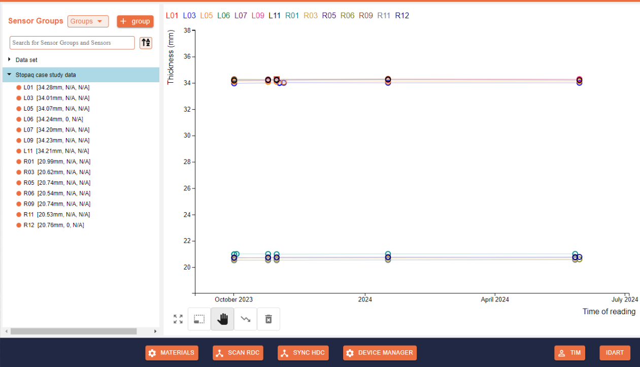This screenshot has width=640, height=367.
Task: Select sensor row R12 [20.76mm, 0, N/A]
Action: tap(54, 225)
